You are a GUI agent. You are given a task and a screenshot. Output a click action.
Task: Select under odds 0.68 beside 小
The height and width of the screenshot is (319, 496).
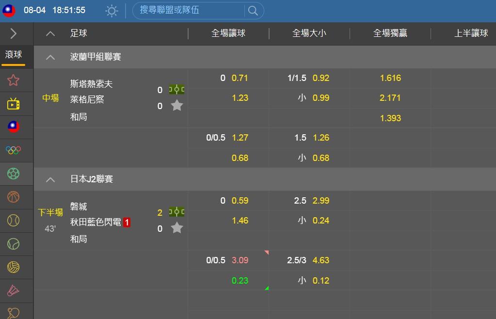pos(321,158)
